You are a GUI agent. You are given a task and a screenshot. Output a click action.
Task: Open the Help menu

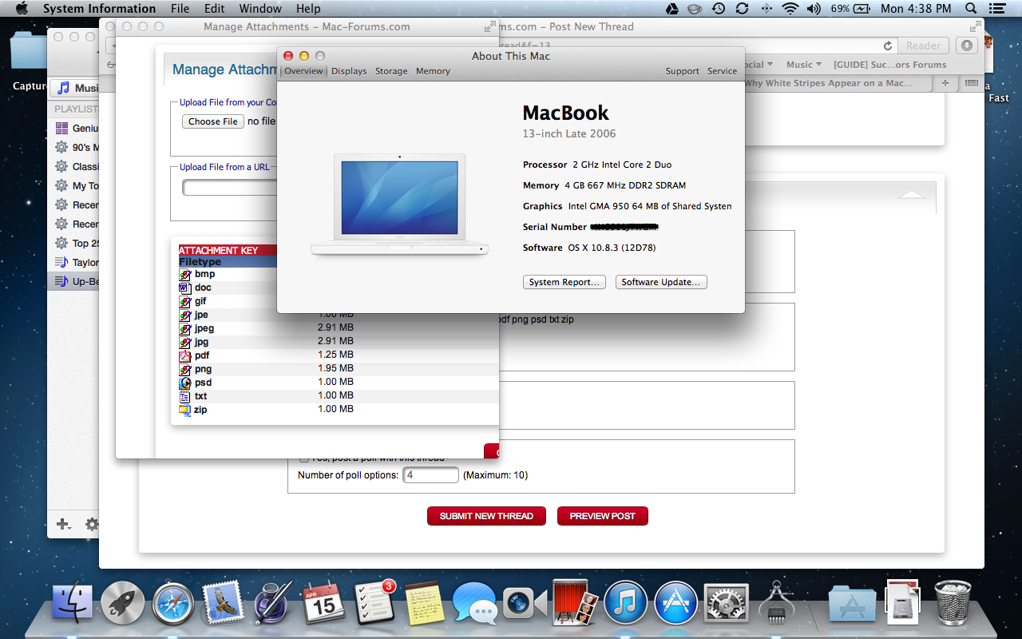click(308, 9)
